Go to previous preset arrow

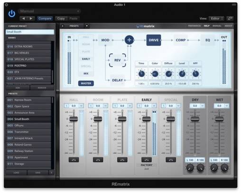pos(23,18)
